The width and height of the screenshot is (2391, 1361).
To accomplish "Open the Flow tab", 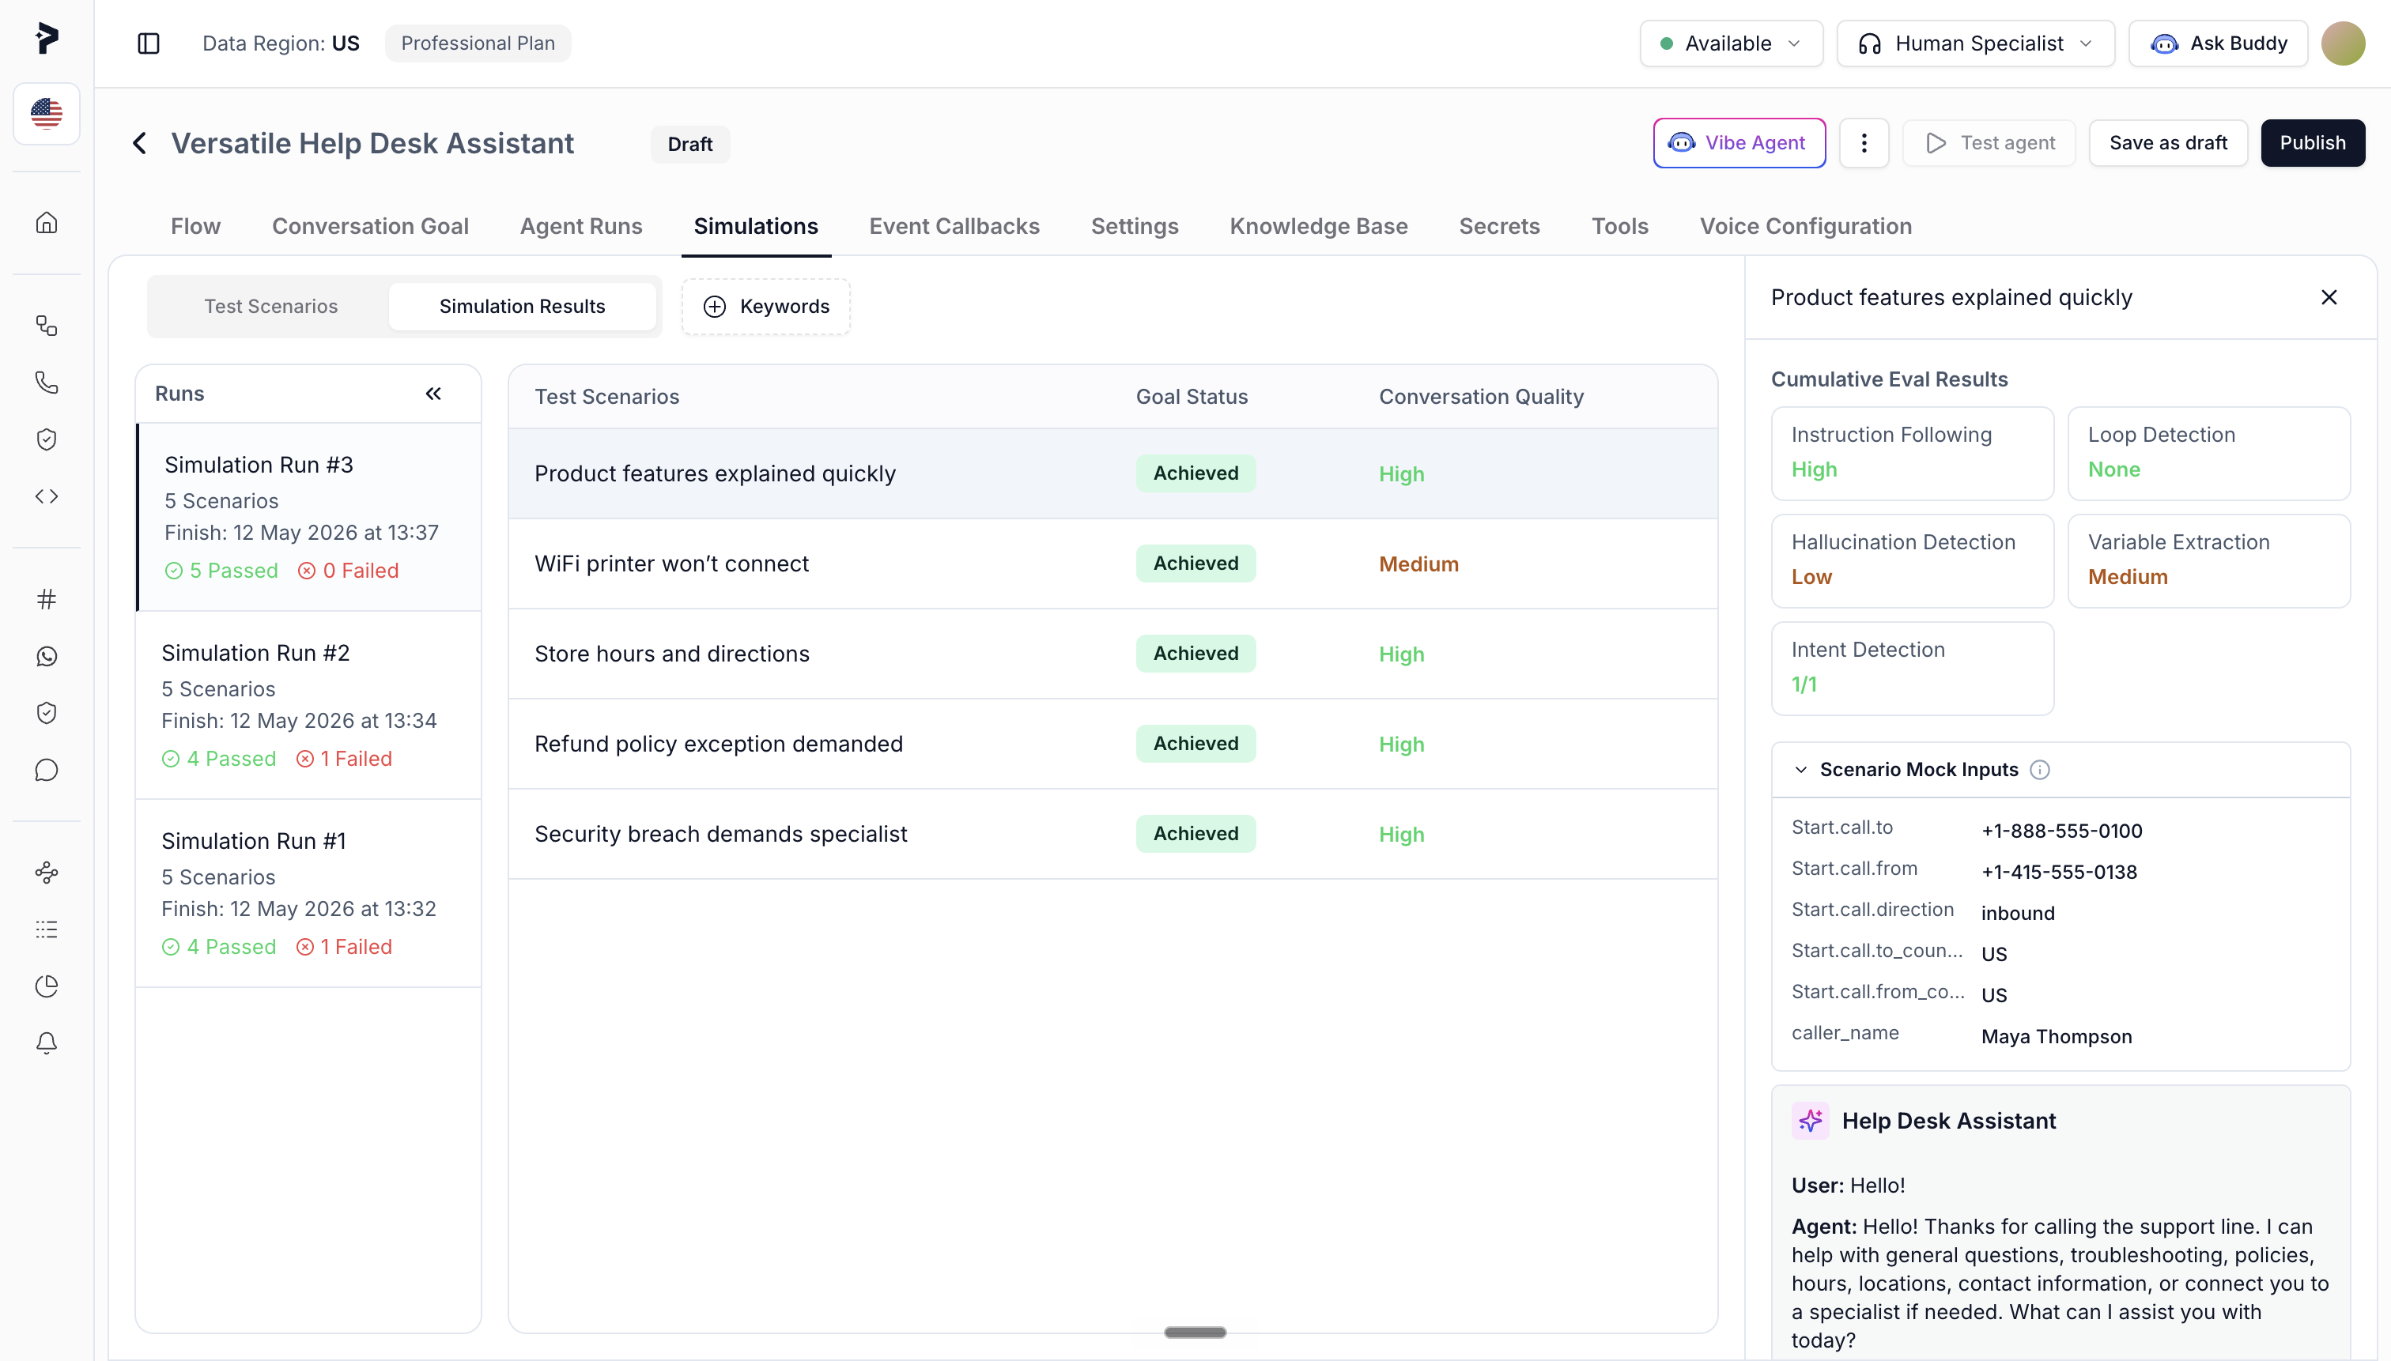I will (195, 226).
